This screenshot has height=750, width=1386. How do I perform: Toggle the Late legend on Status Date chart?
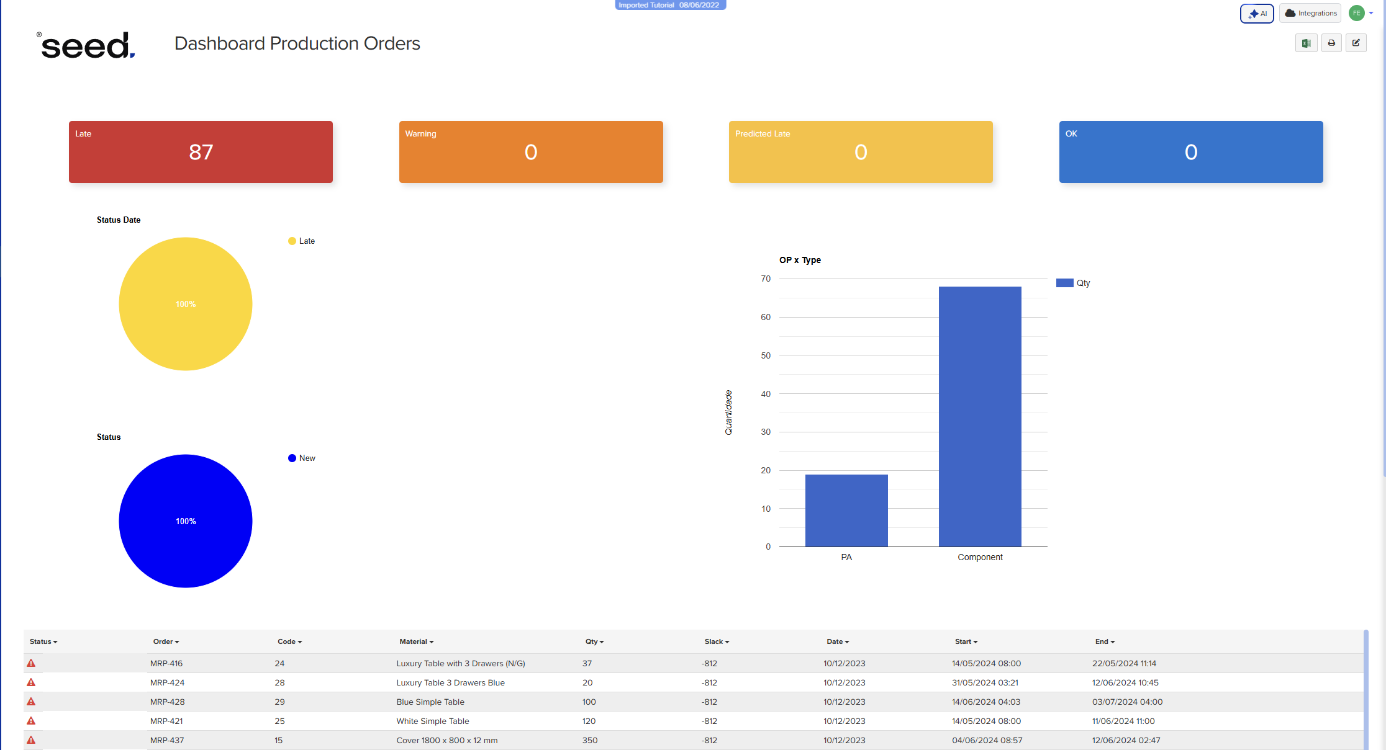(301, 241)
